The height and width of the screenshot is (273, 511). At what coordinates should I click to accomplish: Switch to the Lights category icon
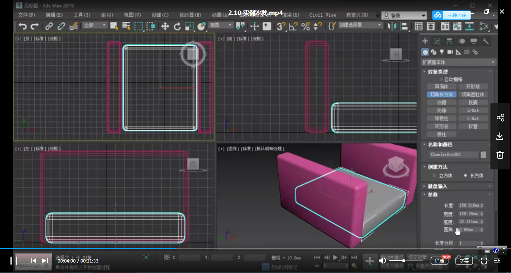pos(442,52)
